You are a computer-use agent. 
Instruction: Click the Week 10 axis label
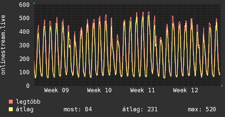click(x=99, y=90)
